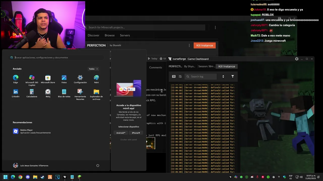Open CurseForge Game Dashboard settings gear
The width and height of the screenshot is (323, 181).
point(297,59)
